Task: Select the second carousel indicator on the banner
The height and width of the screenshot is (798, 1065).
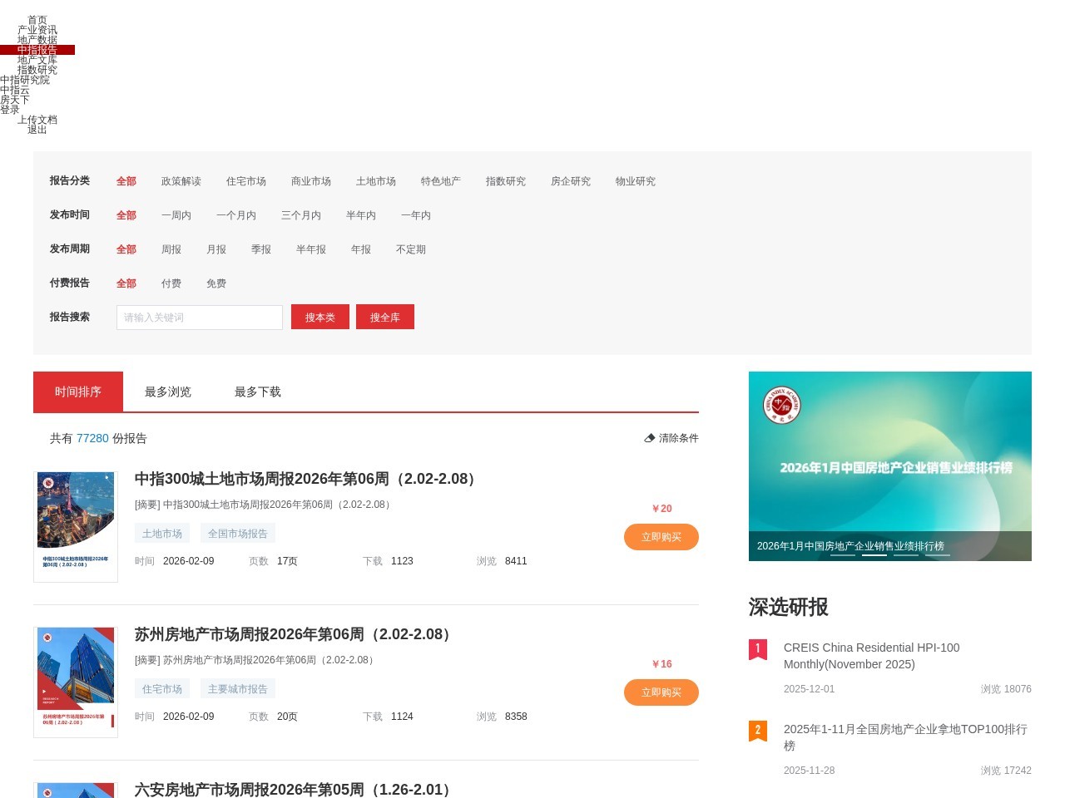Action: [874, 554]
